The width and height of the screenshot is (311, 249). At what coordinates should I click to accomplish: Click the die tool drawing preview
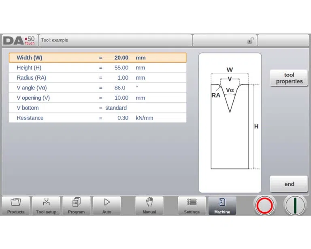click(x=230, y=123)
